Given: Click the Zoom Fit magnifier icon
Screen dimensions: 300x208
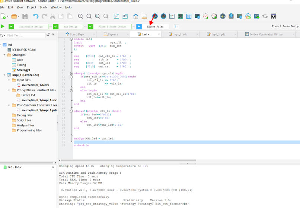Looking at the screenshot, I should [x=98, y=16].
